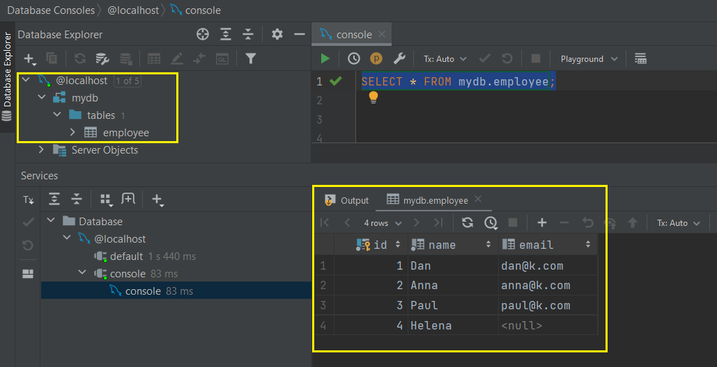Click the locate target crosshair icon in Database Explorer
Screen dimensions: 717x367
click(x=203, y=34)
